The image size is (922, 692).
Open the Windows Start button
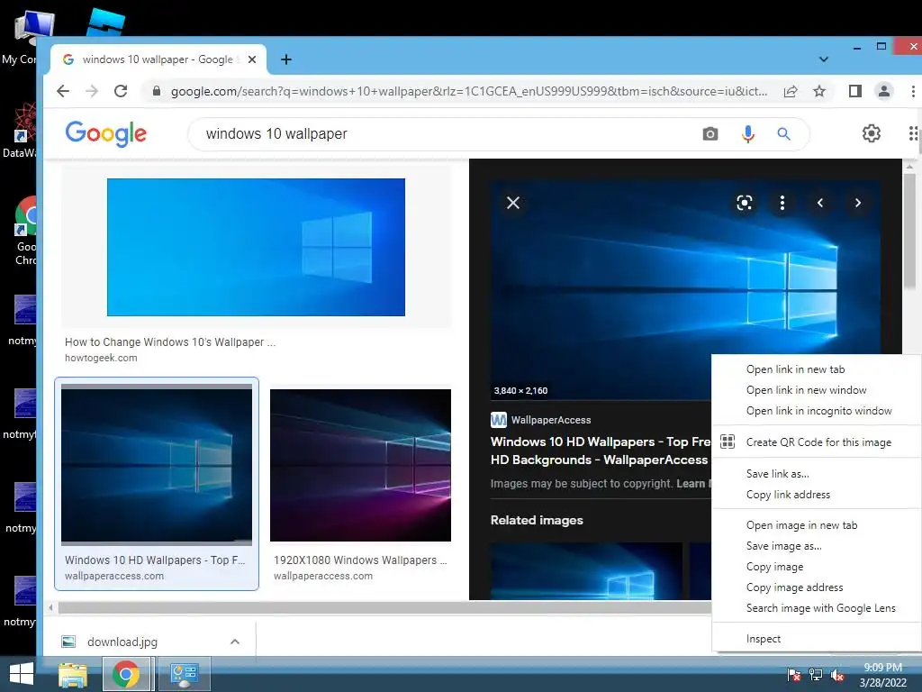(x=22, y=674)
